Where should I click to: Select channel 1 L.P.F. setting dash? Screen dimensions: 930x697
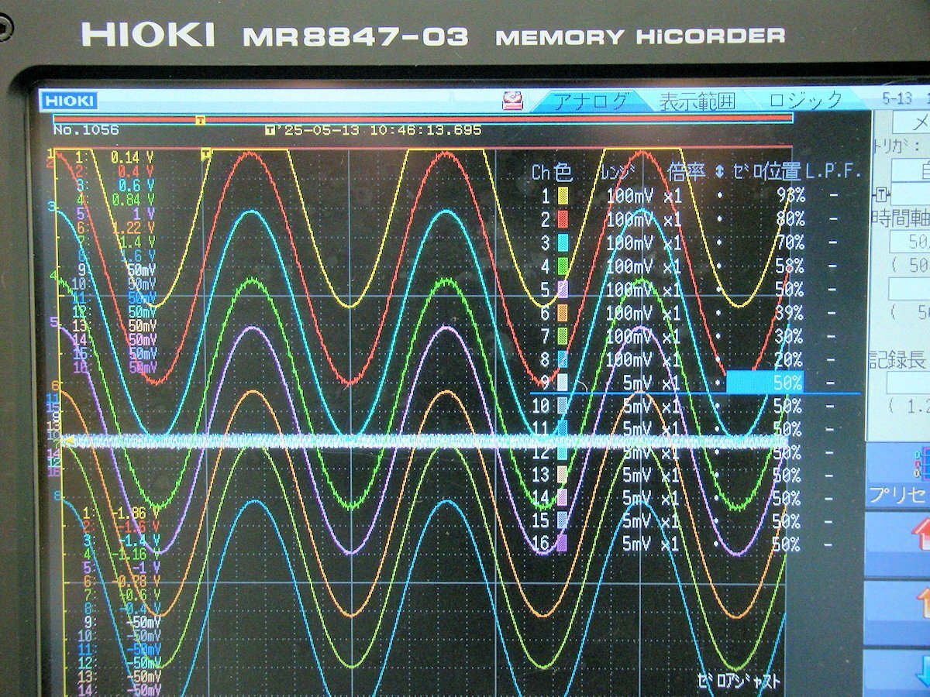[834, 196]
